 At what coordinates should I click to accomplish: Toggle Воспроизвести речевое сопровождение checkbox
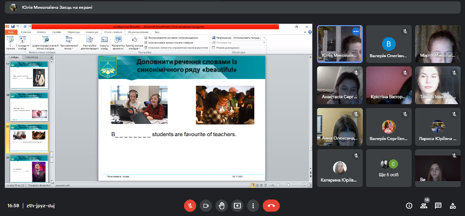click(x=146, y=38)
